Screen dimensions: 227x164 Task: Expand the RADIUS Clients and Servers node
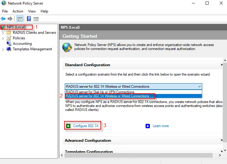[3, 33]
